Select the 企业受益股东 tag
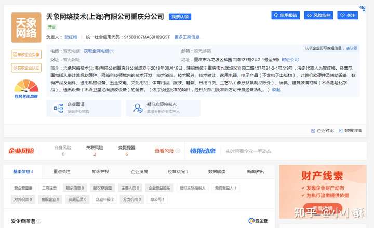 pyautogui.click(x=159, y=188)
